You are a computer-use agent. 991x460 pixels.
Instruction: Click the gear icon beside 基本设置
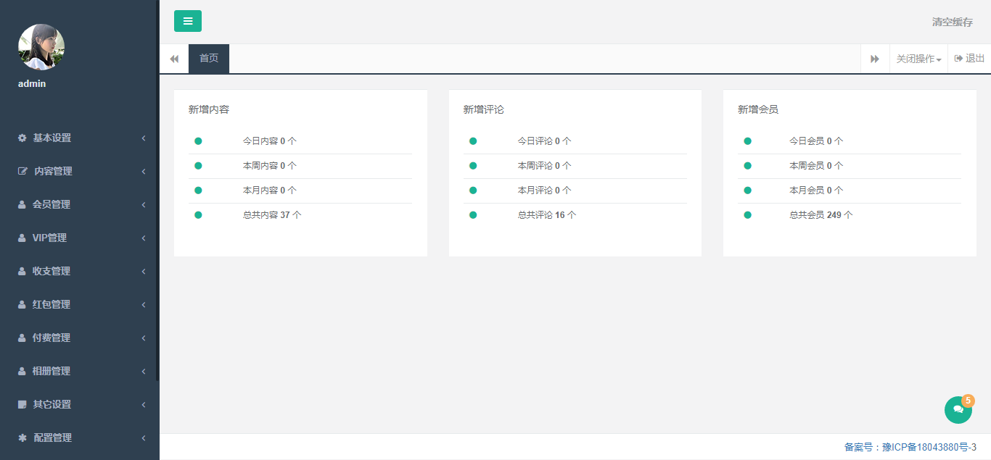(22, 138)
